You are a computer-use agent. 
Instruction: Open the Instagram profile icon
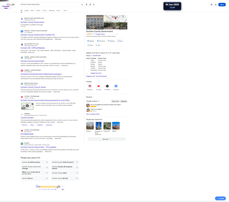90,86
